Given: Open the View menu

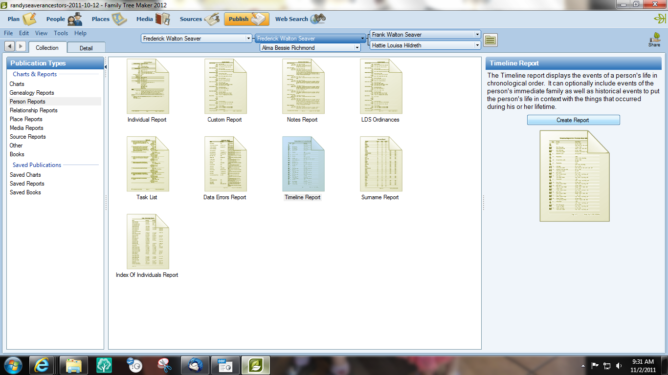Looking at the screenshot, I should coord(41,33).
